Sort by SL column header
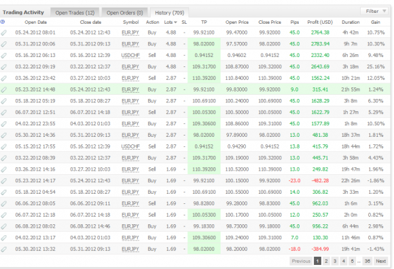This screenshot has height=269, width=394. [x=184, y=22]
